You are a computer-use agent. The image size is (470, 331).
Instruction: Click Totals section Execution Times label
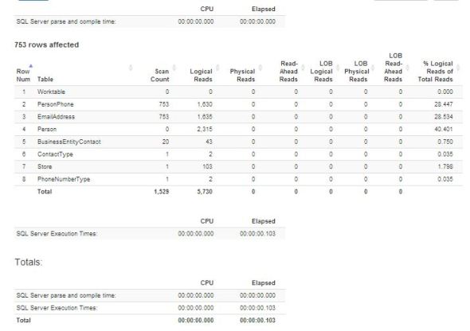57,308
